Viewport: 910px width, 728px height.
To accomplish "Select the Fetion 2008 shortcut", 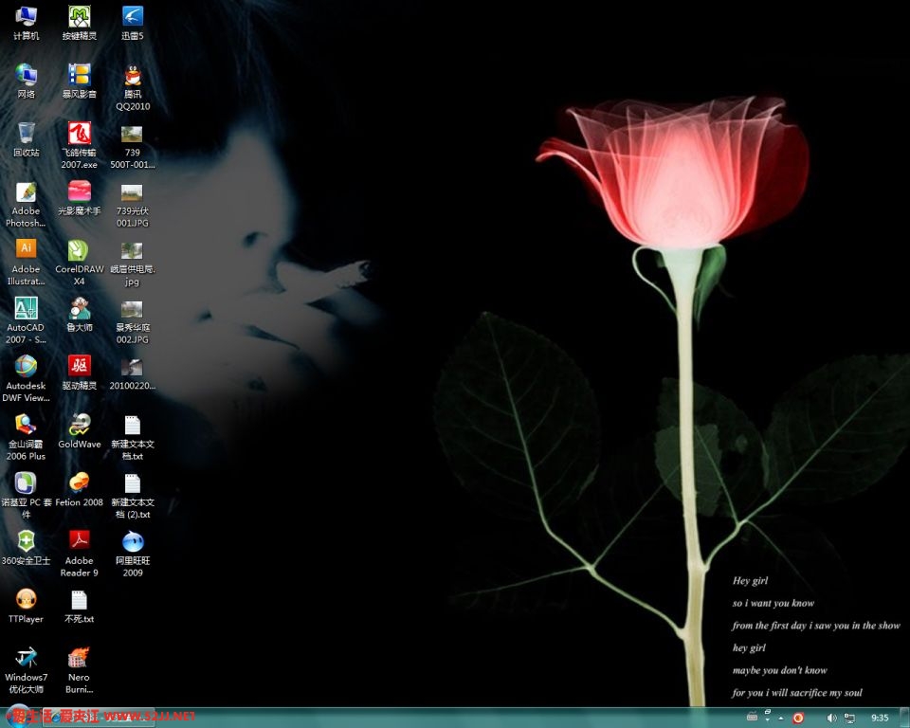I will coord(79,483).
